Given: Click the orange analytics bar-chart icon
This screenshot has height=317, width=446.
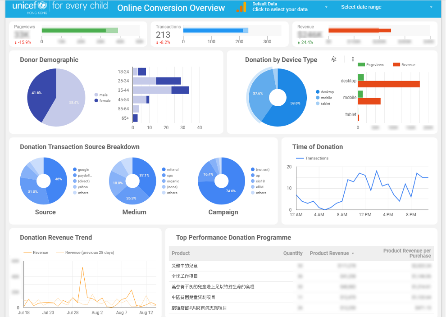Looking at the screenshot, I should click(241, 7).
